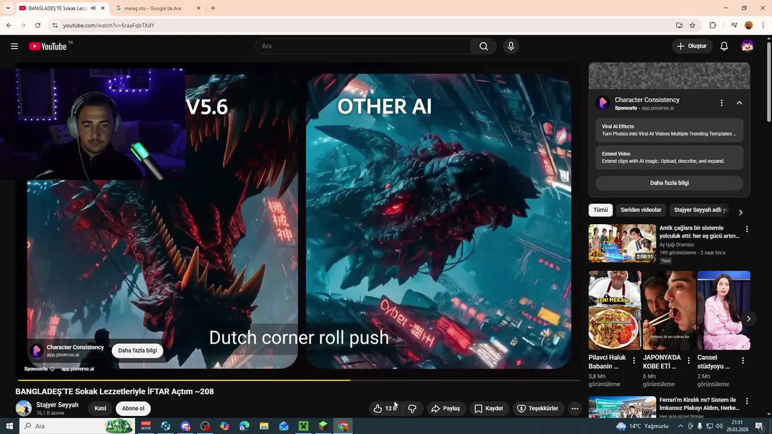Open options for JAPONYA'DA KOBE ETİ short
Viewport: 772px width, 434px height.
click(x=689, y=360)
